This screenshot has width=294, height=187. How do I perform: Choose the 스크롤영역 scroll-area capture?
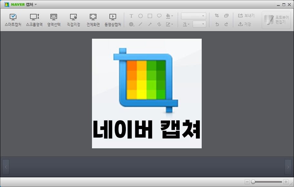click(34, 20)
